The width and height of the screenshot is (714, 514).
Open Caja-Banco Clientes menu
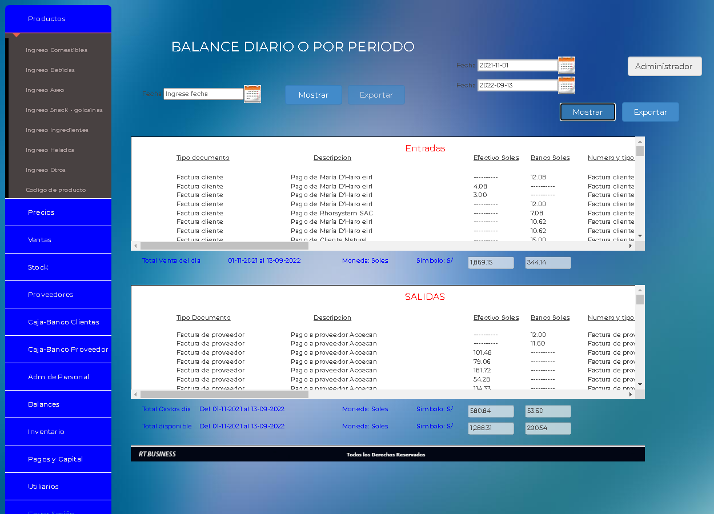pos(63,322)
